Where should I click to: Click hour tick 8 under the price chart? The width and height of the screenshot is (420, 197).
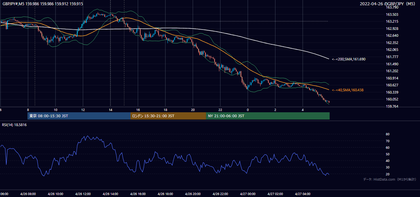(28, 110)
